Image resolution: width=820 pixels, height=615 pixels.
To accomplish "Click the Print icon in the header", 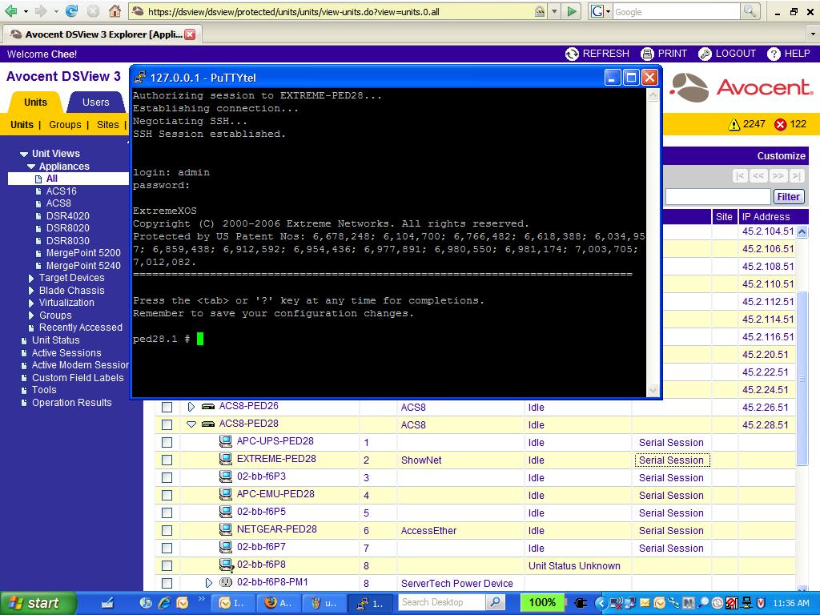I will click(648, 54).
